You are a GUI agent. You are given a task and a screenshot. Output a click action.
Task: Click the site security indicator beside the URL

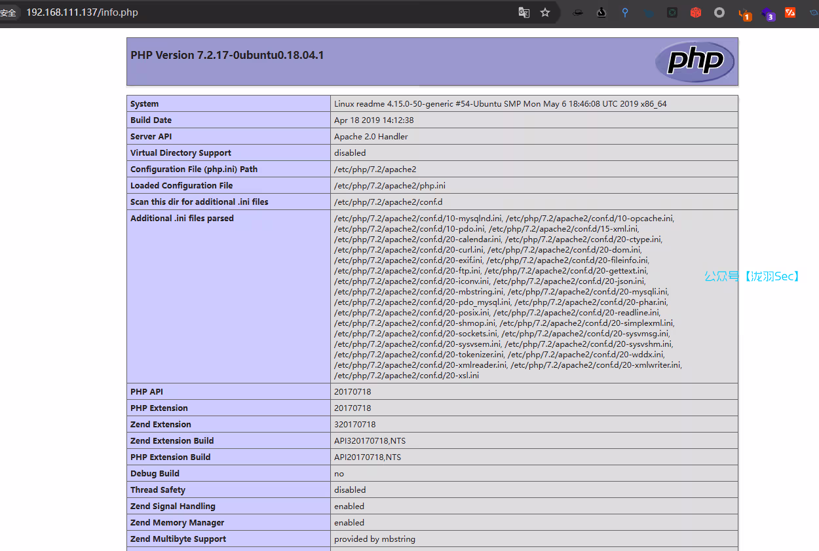8,12
